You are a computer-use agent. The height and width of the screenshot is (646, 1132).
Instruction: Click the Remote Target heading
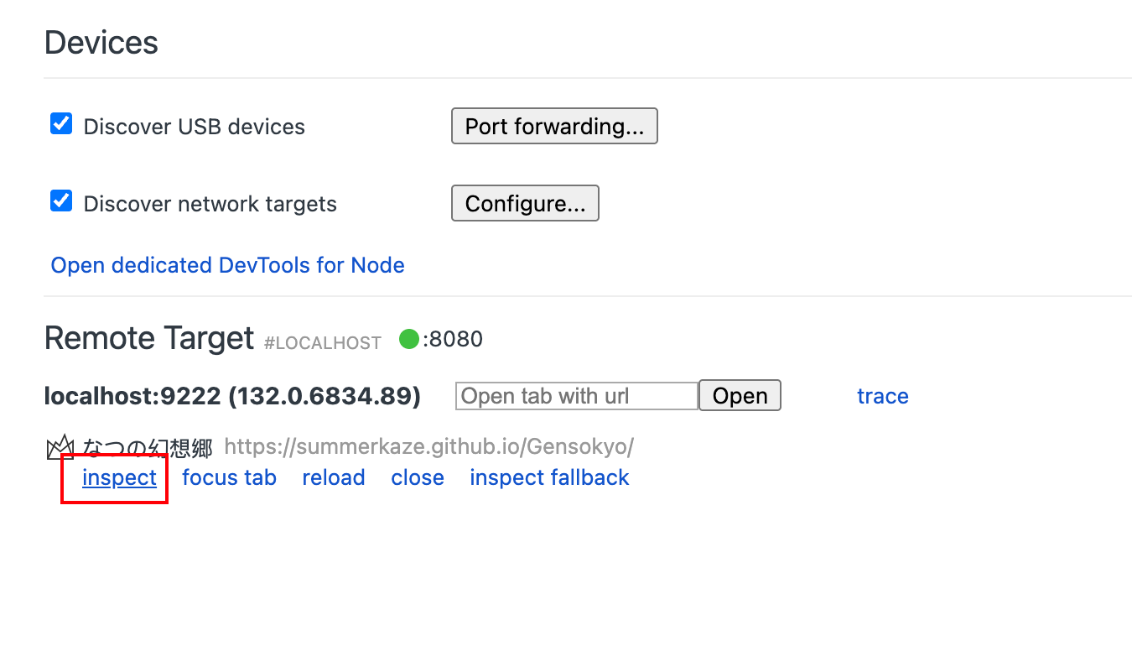148,338
